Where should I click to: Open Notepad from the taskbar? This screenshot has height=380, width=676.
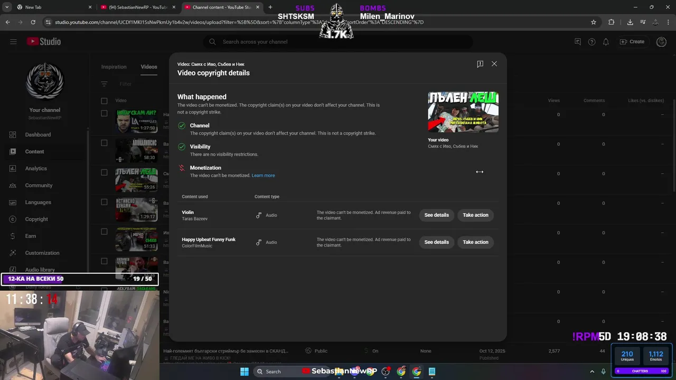pyautogui.click(x=432, y=372)
